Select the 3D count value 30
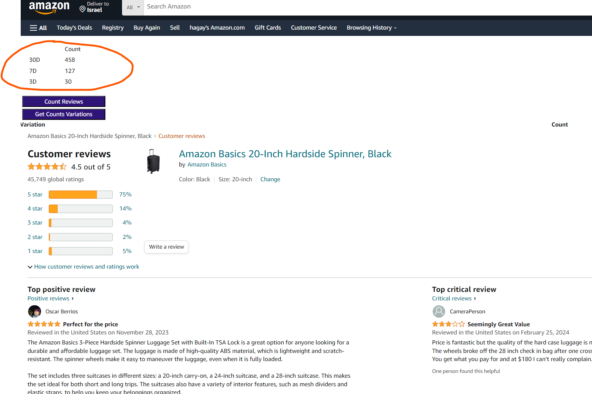Image resolution: width=592 pixels, height=394 pixels. pyautogui.click(x=68, y=82)
